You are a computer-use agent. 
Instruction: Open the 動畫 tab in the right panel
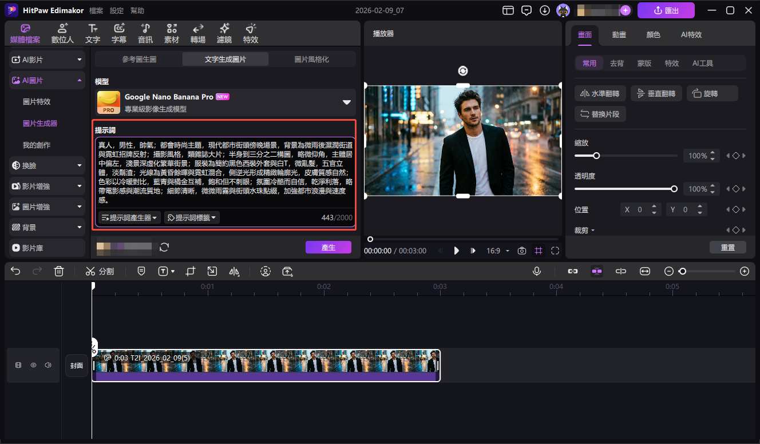pyautogui.click(x=619, y=34)
